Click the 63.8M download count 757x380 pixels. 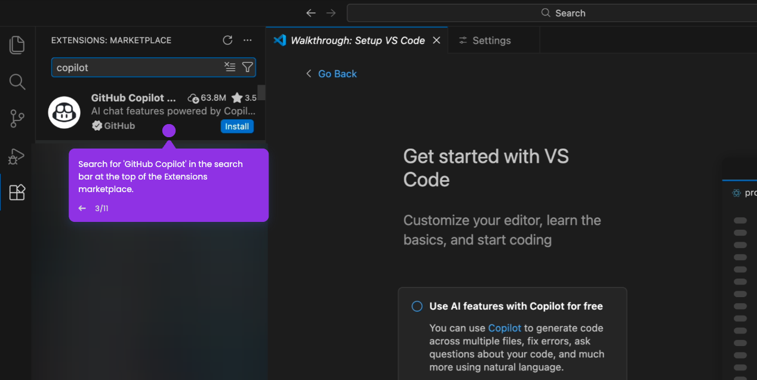pyautogui.click(x=207, y=98)
